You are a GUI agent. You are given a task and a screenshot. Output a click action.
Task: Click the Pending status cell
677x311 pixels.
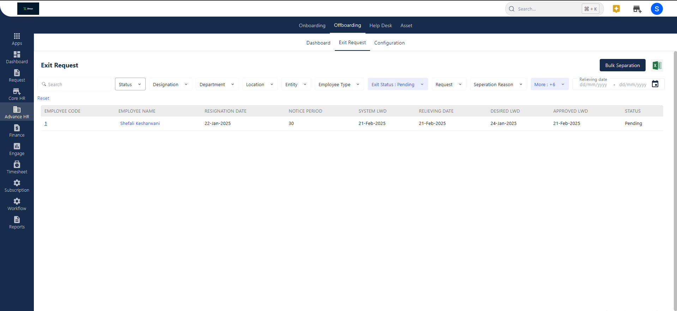(x=633, y=123)
